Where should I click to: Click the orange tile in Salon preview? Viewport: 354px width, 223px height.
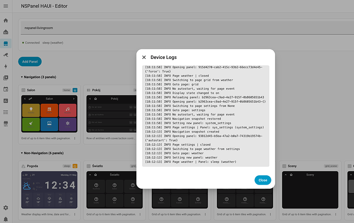click(x=49, y=110)
